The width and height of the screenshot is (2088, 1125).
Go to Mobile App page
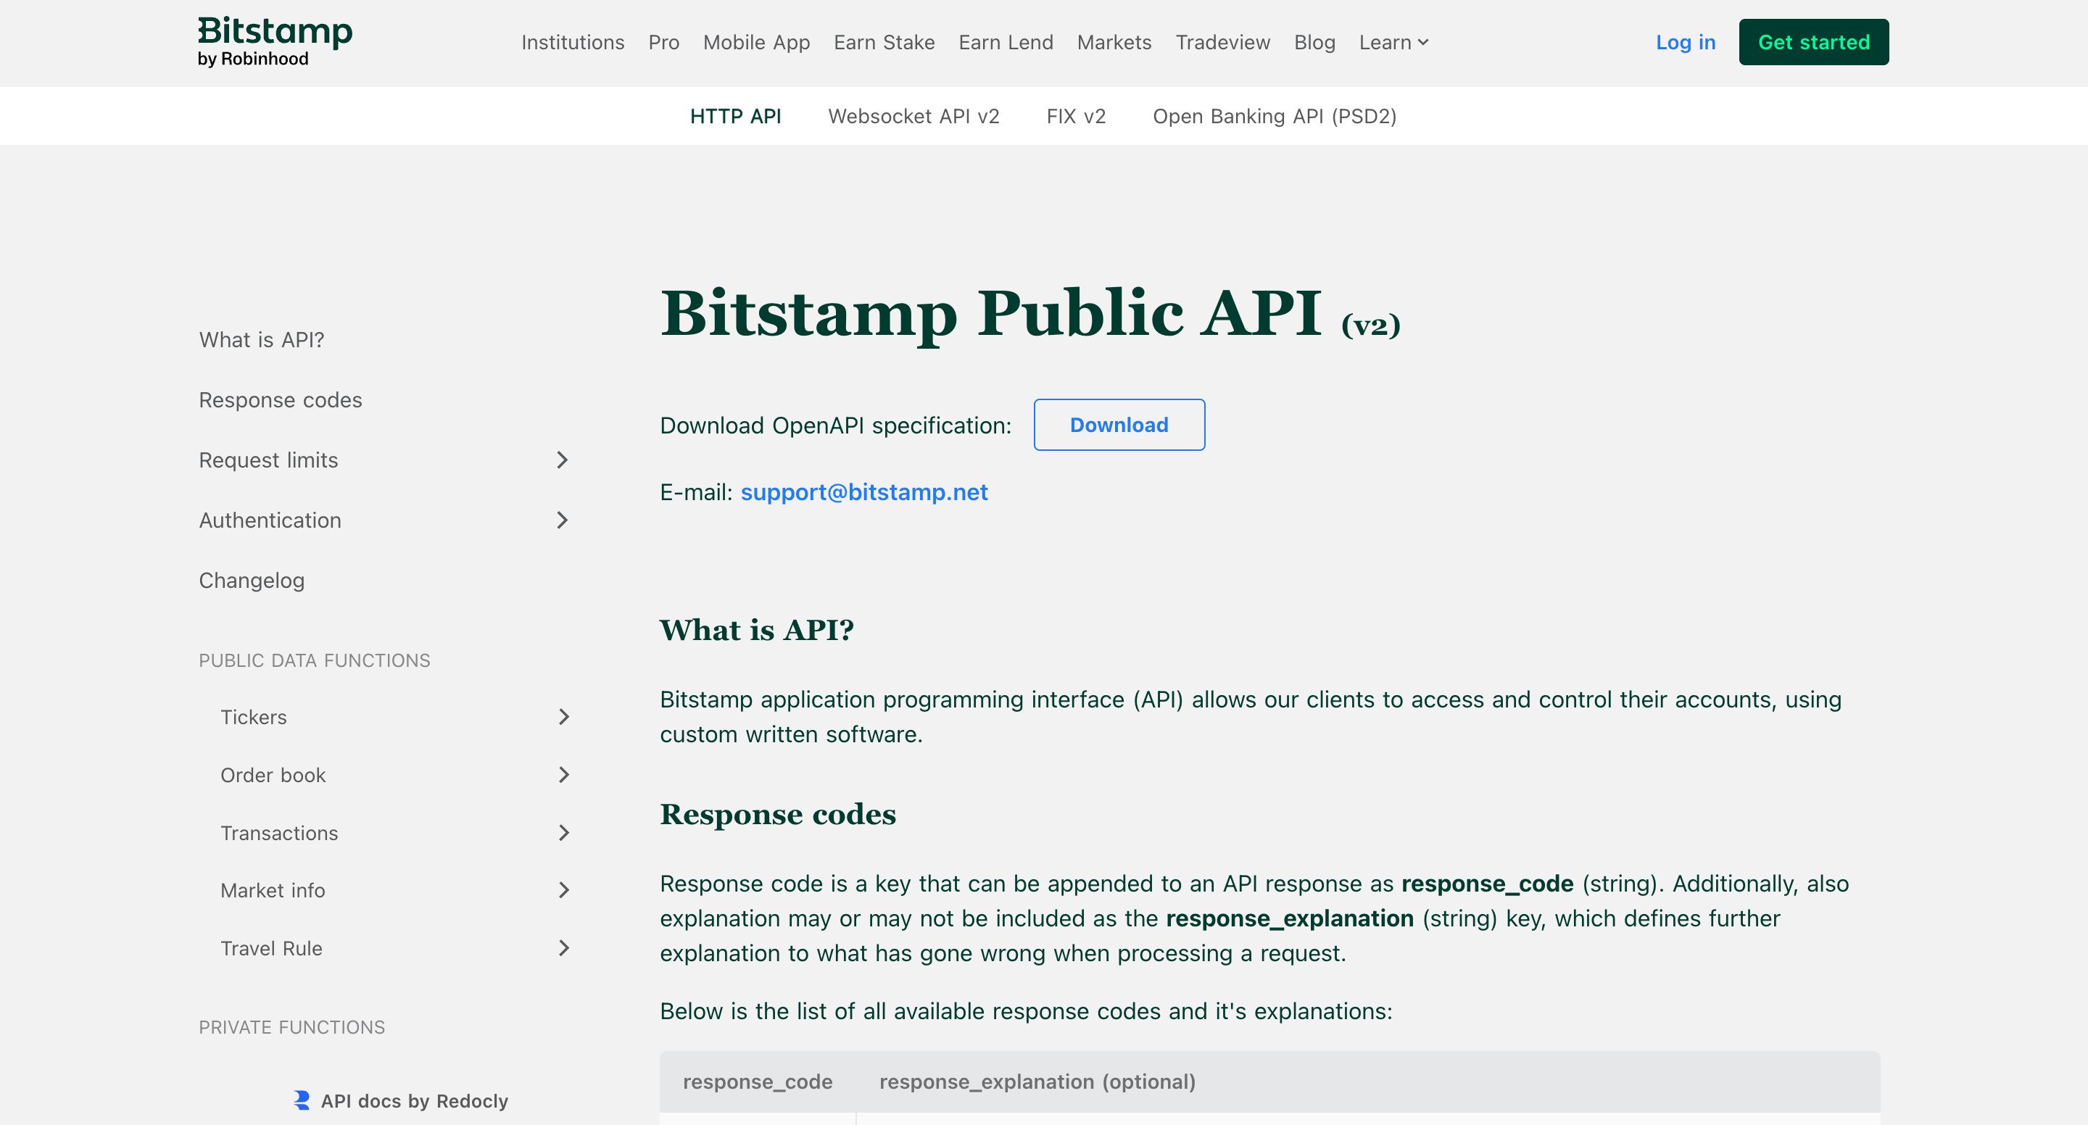pos(756,42)
